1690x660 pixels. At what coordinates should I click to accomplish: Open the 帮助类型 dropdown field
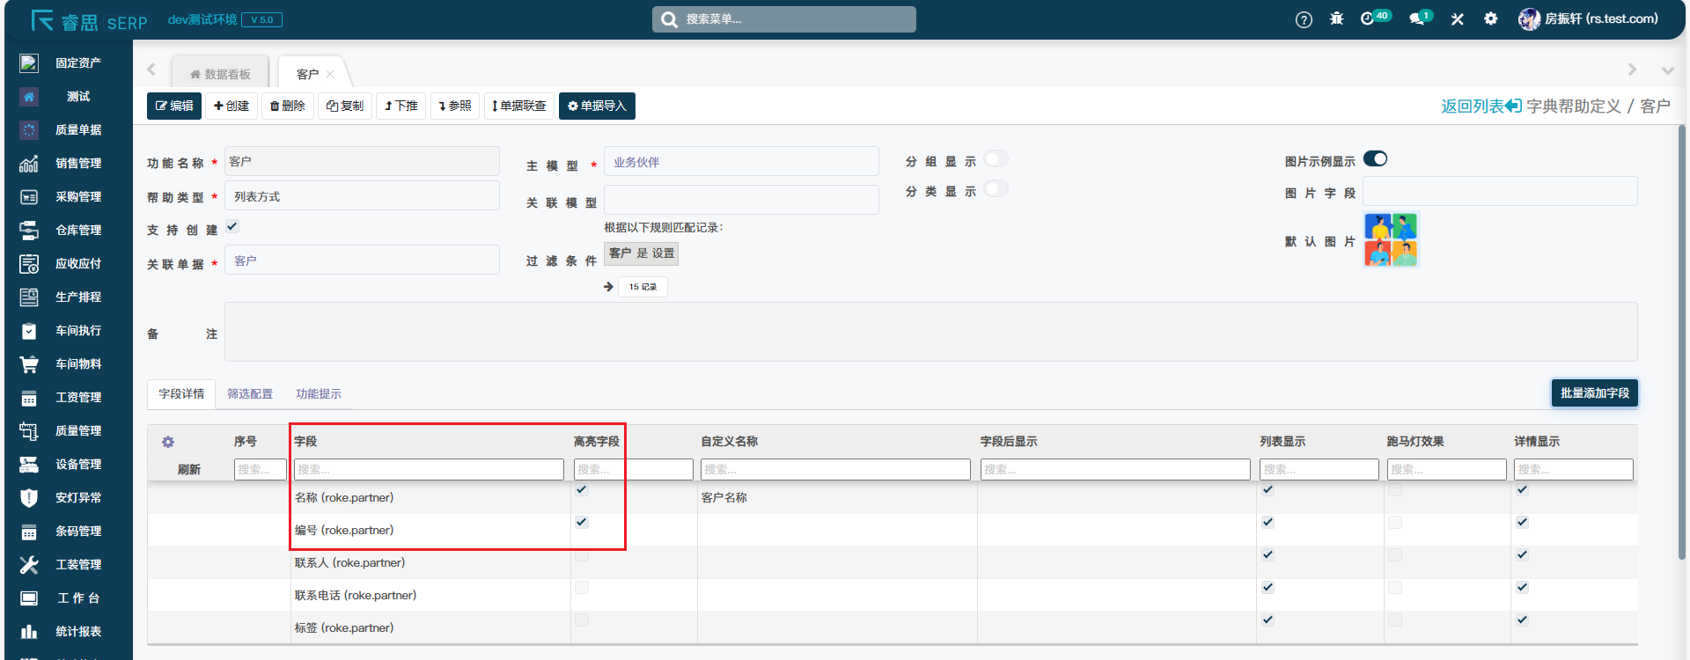[x=362, y=196]
